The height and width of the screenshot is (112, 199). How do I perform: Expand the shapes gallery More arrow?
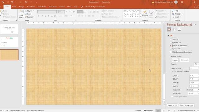point(140,16)
